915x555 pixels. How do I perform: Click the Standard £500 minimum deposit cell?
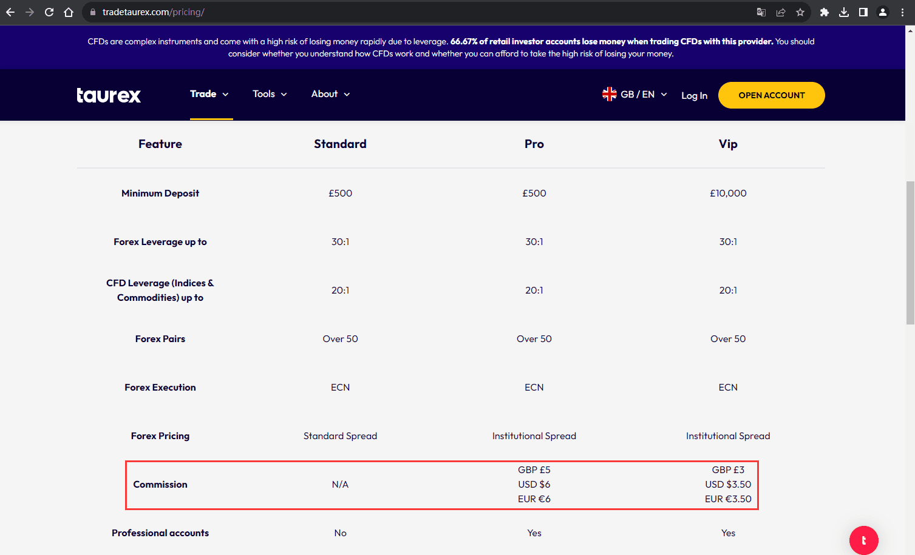coord(340,193)
